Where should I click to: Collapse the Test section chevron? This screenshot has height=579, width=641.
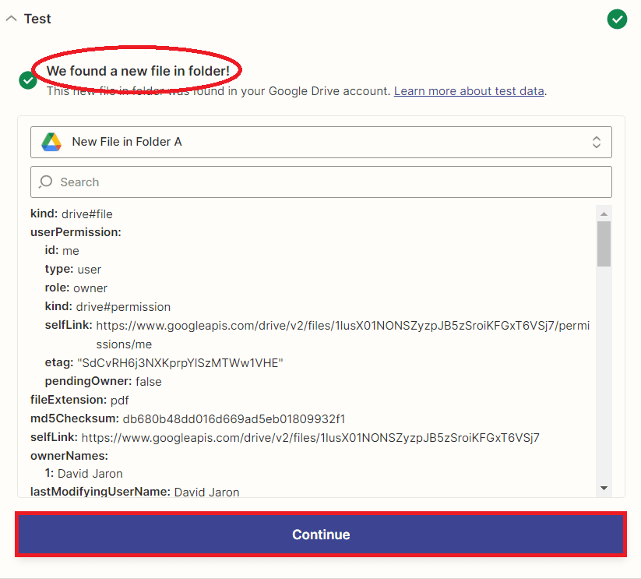pyautogui.click(x=11, y=19)
